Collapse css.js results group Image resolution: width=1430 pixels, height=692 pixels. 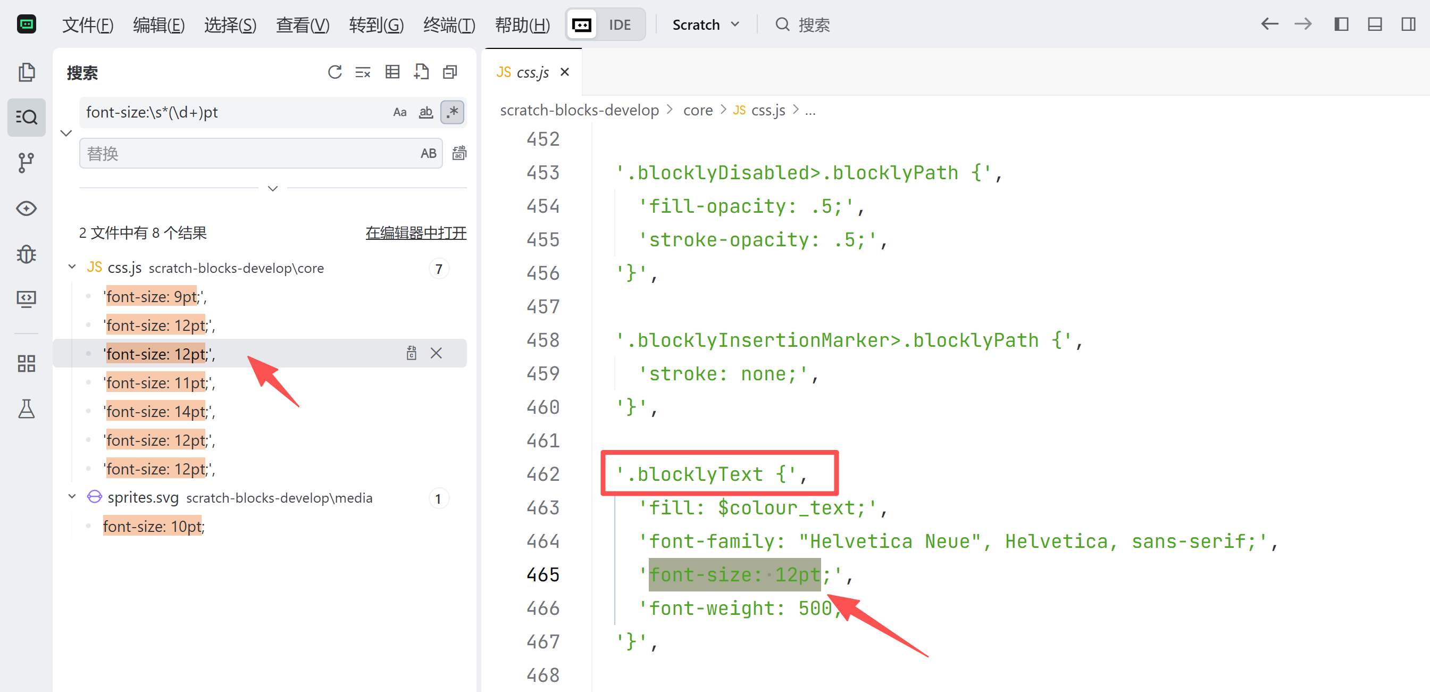(72, 267)
